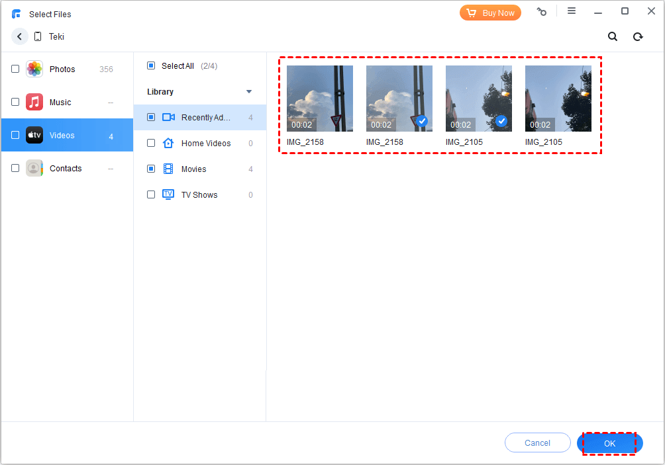
Task: Open the Movies library category
Action: 193,169
